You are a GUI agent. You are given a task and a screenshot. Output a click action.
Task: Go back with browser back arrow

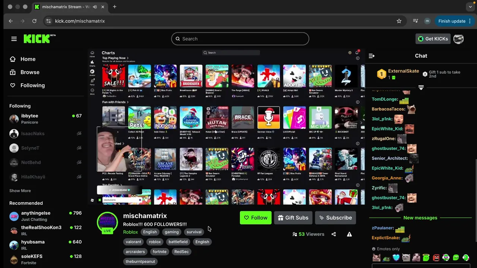pos(11,21)
